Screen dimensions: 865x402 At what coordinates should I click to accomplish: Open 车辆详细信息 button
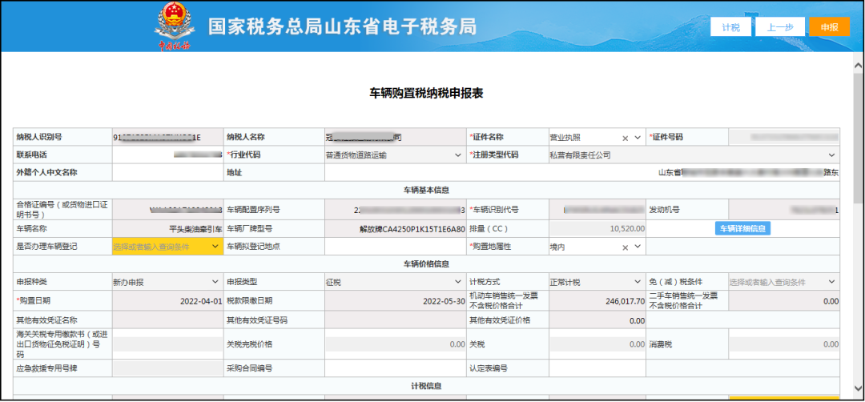742,228
